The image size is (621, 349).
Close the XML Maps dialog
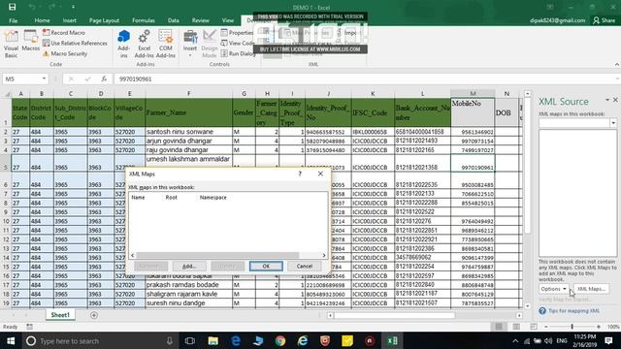click(x=320, y=174)
